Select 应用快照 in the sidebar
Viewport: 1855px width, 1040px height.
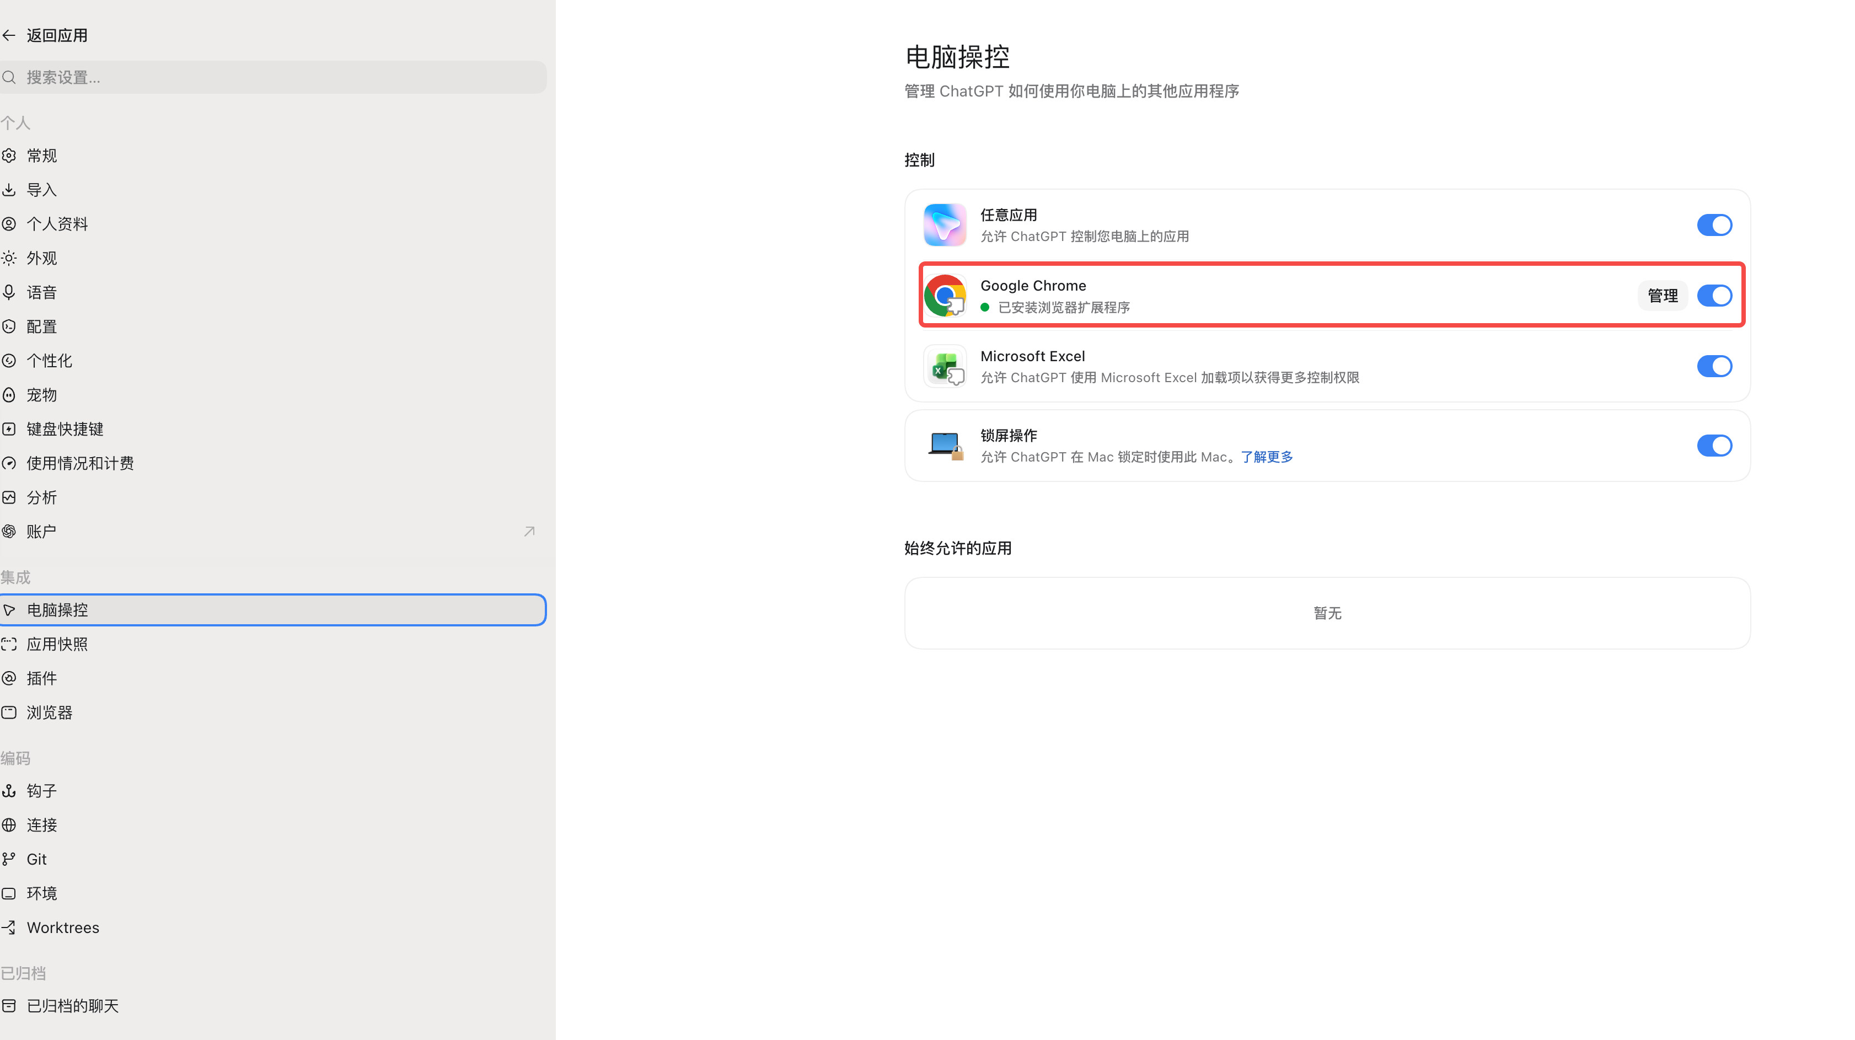[273, 644]
